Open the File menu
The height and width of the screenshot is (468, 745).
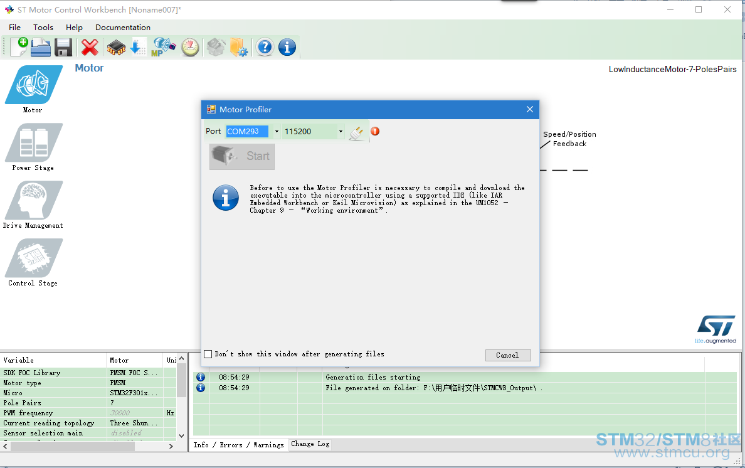[x=14, y=28]
